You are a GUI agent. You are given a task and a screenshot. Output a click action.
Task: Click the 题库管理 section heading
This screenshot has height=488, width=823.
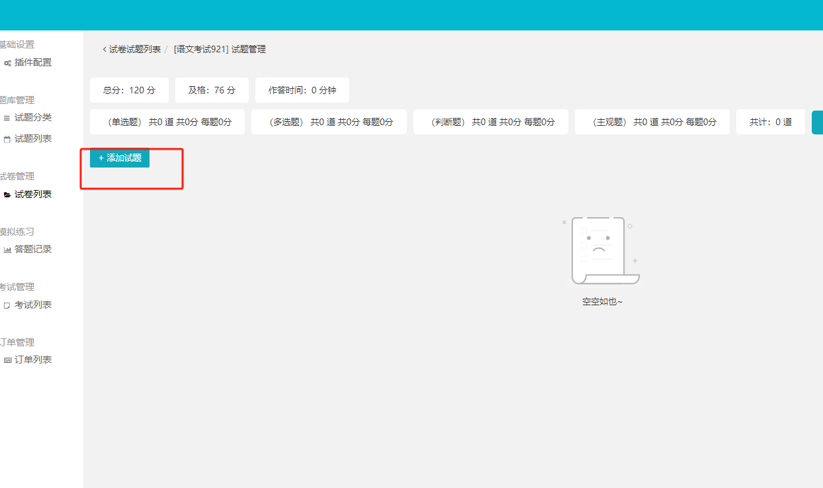(17, 100)
